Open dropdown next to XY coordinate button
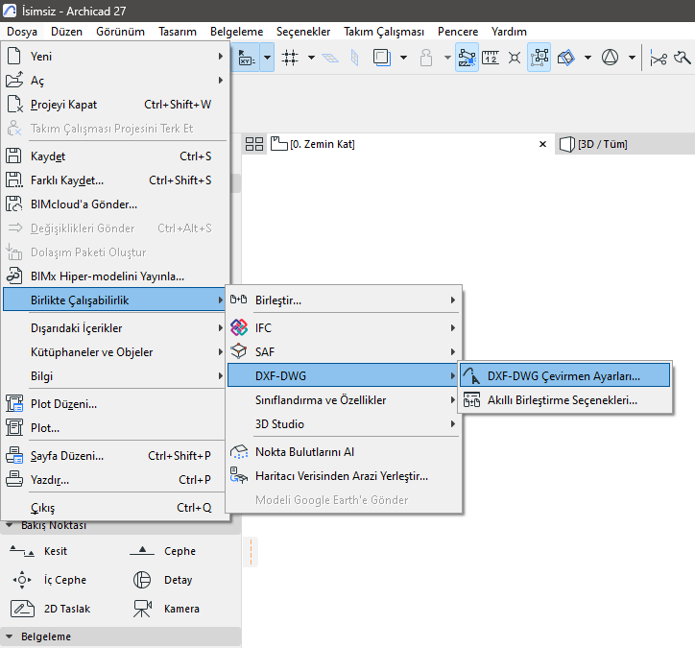The image size is (695, 648). (x=267, y=58)
